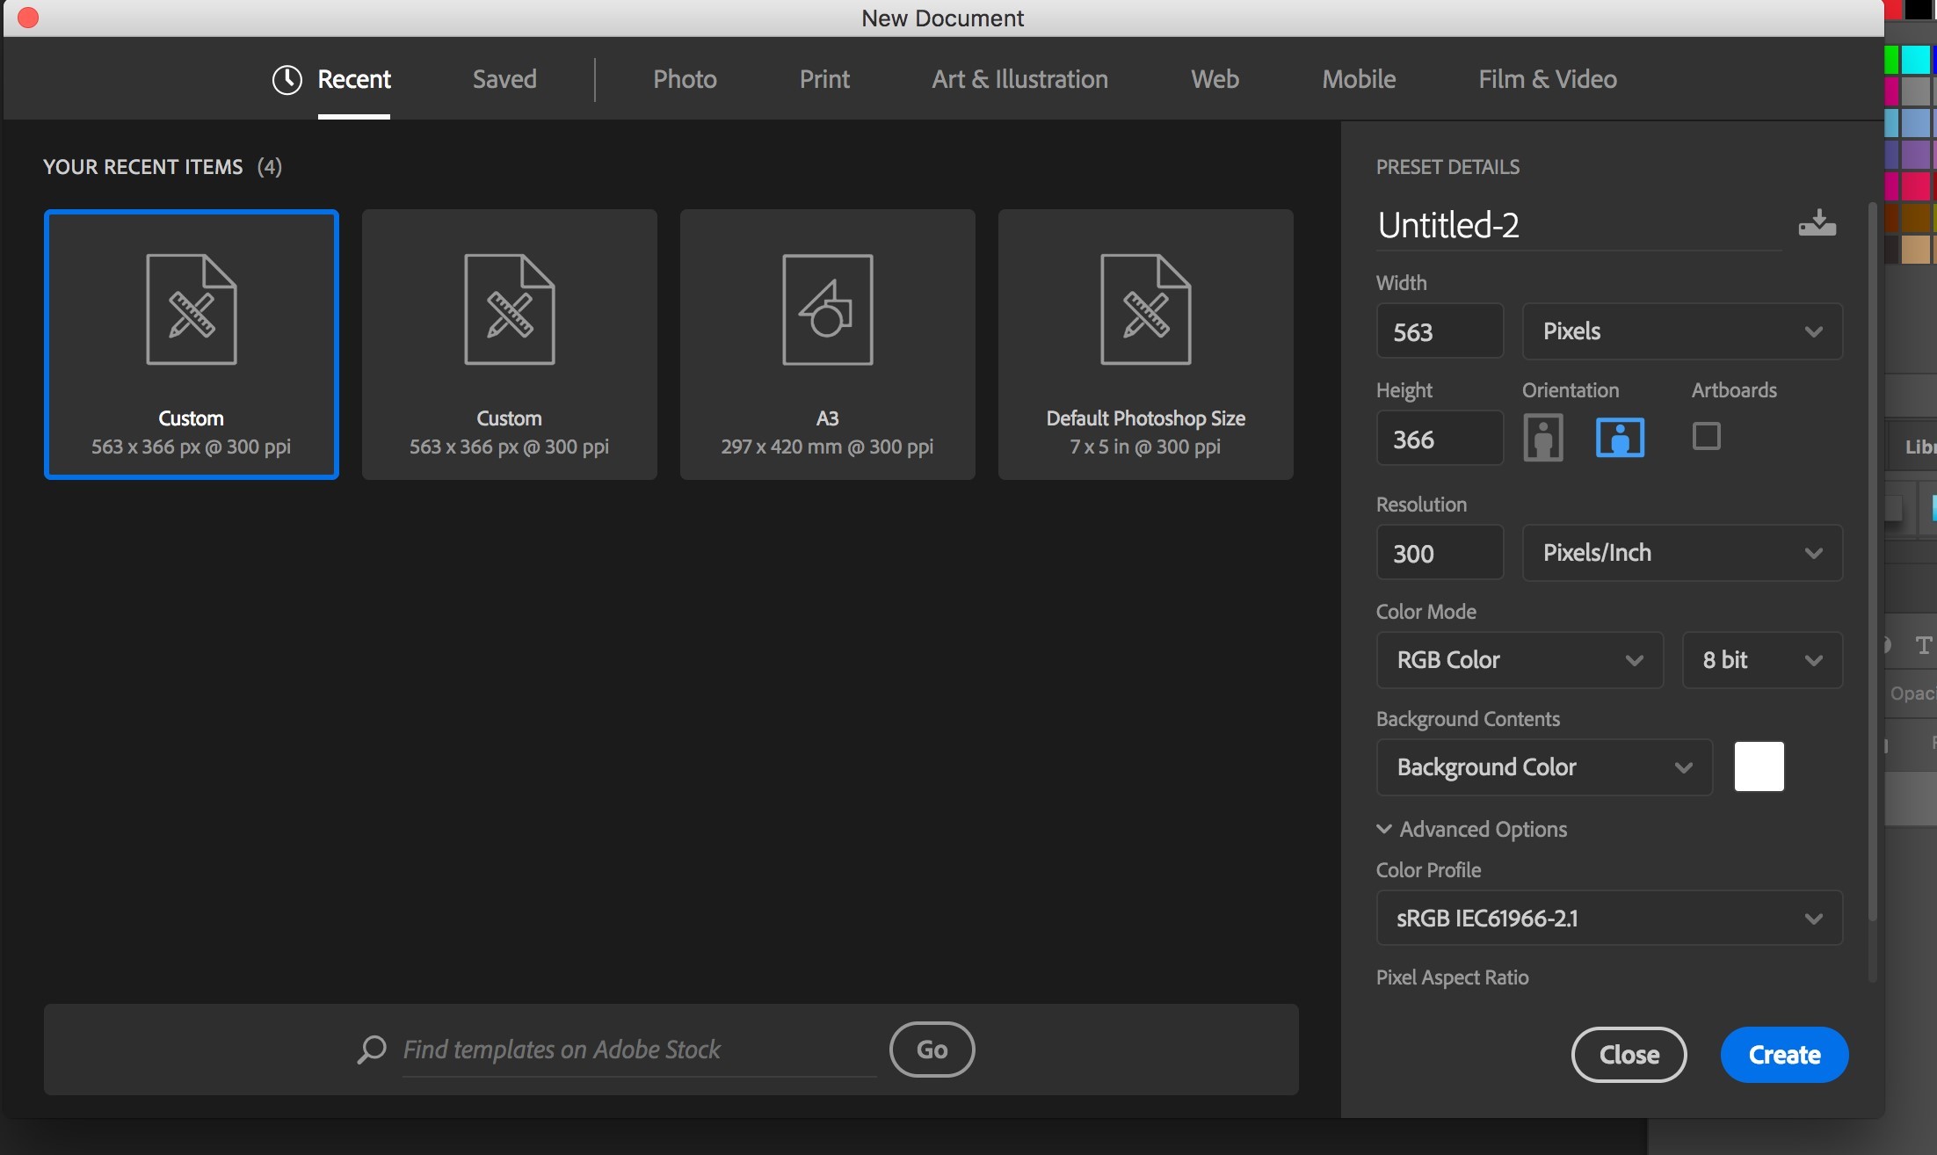Select the second Custom 563 x 366 preset

click(x=509, y=344)
